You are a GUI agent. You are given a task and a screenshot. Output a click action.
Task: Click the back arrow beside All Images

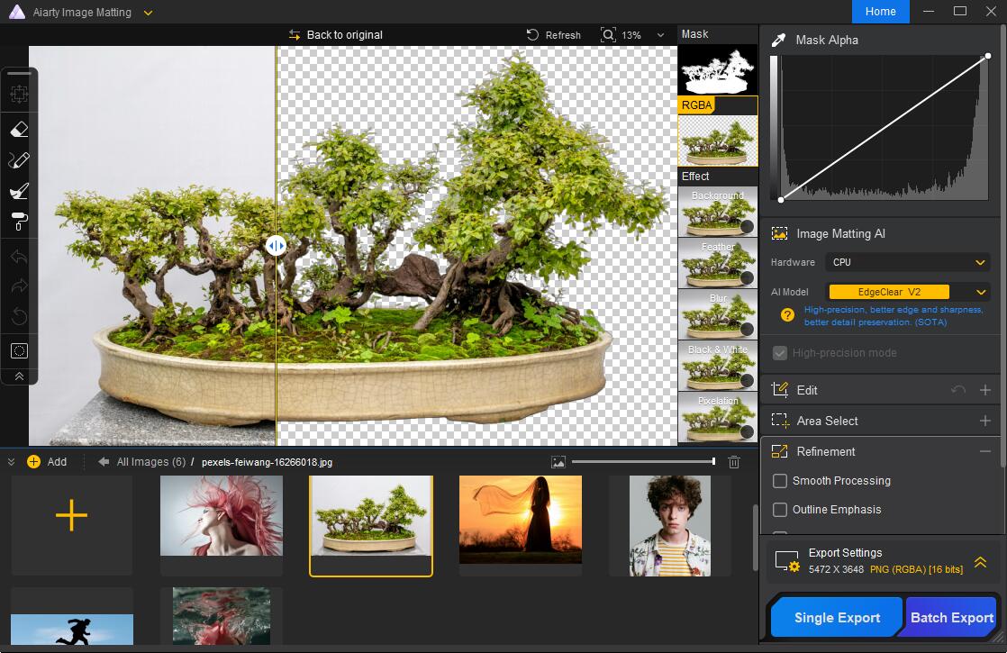click(104, 462)
